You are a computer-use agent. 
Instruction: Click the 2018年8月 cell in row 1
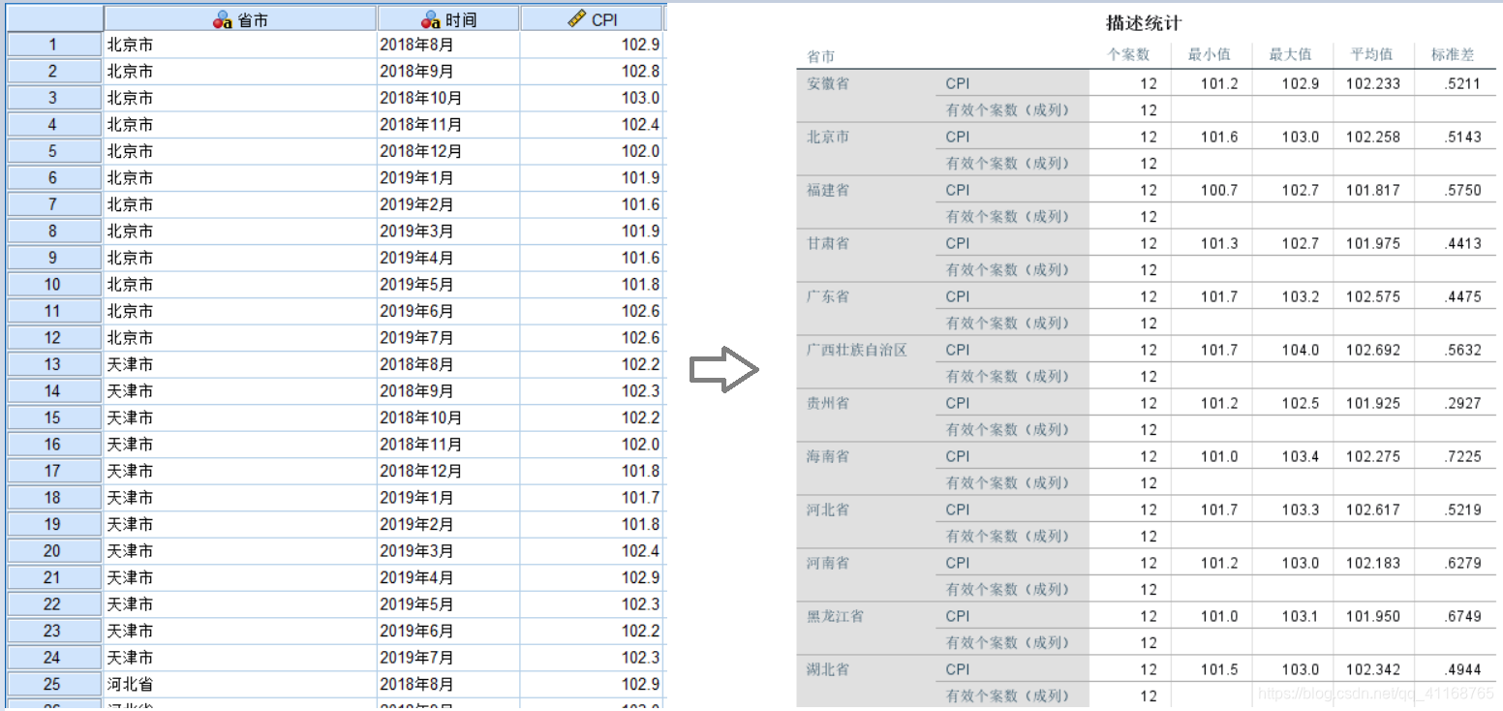click(448, 45)
